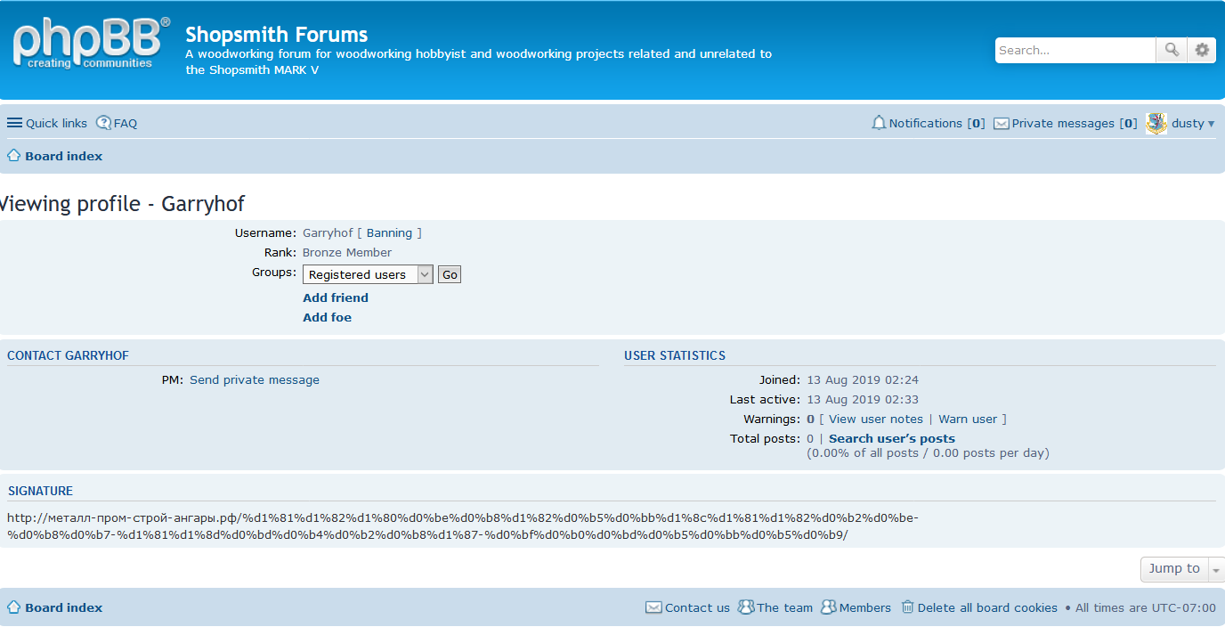
Task: Click the Banning link
Action: (390, 232)
